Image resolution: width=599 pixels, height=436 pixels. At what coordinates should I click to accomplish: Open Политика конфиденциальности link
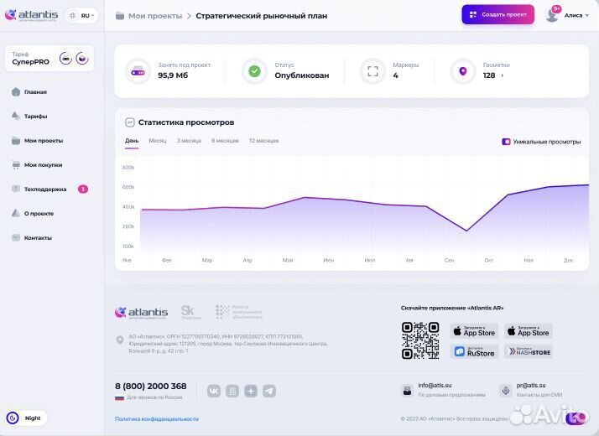tap(157, 419)
